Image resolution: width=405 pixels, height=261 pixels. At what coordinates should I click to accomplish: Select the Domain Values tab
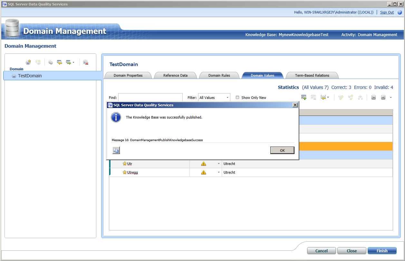coord(263,75)
